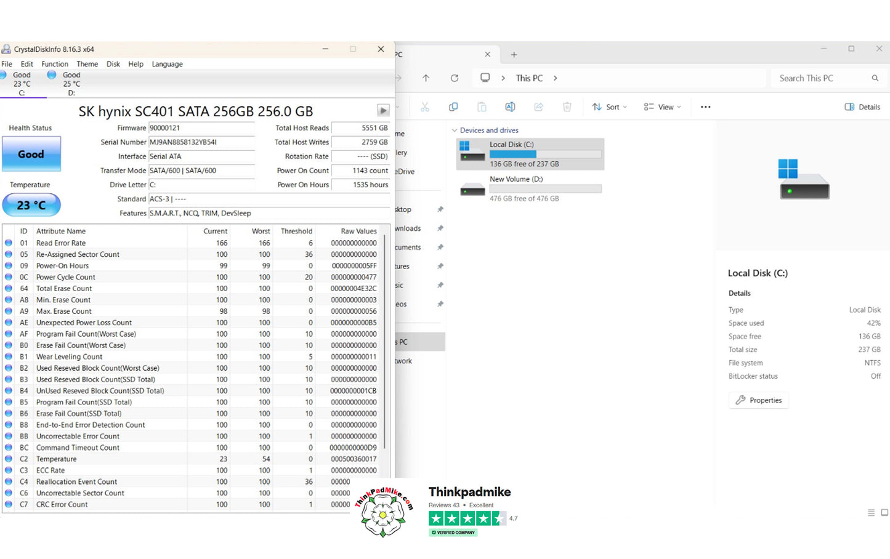This screenshot has height=559, width=890.
Task: Open a new File Explorer tab
Action: (x=514, y=55)
